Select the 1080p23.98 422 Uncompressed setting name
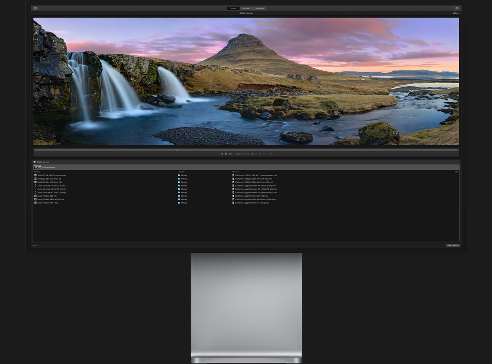492x364 pixels. click(52, 175)
